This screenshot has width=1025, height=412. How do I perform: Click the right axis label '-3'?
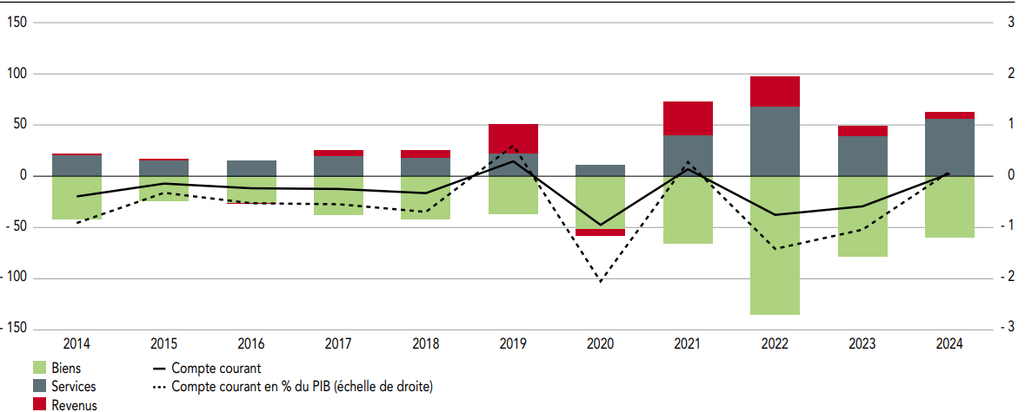click(x=1010, y=328)
